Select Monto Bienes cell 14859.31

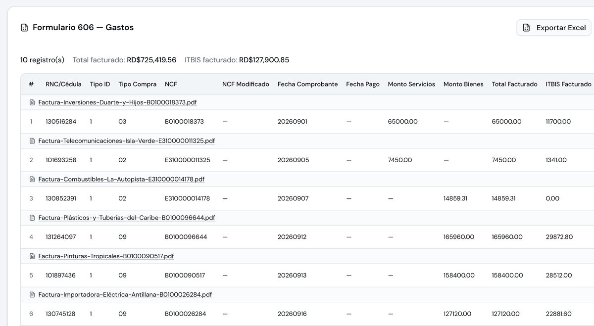455,198
